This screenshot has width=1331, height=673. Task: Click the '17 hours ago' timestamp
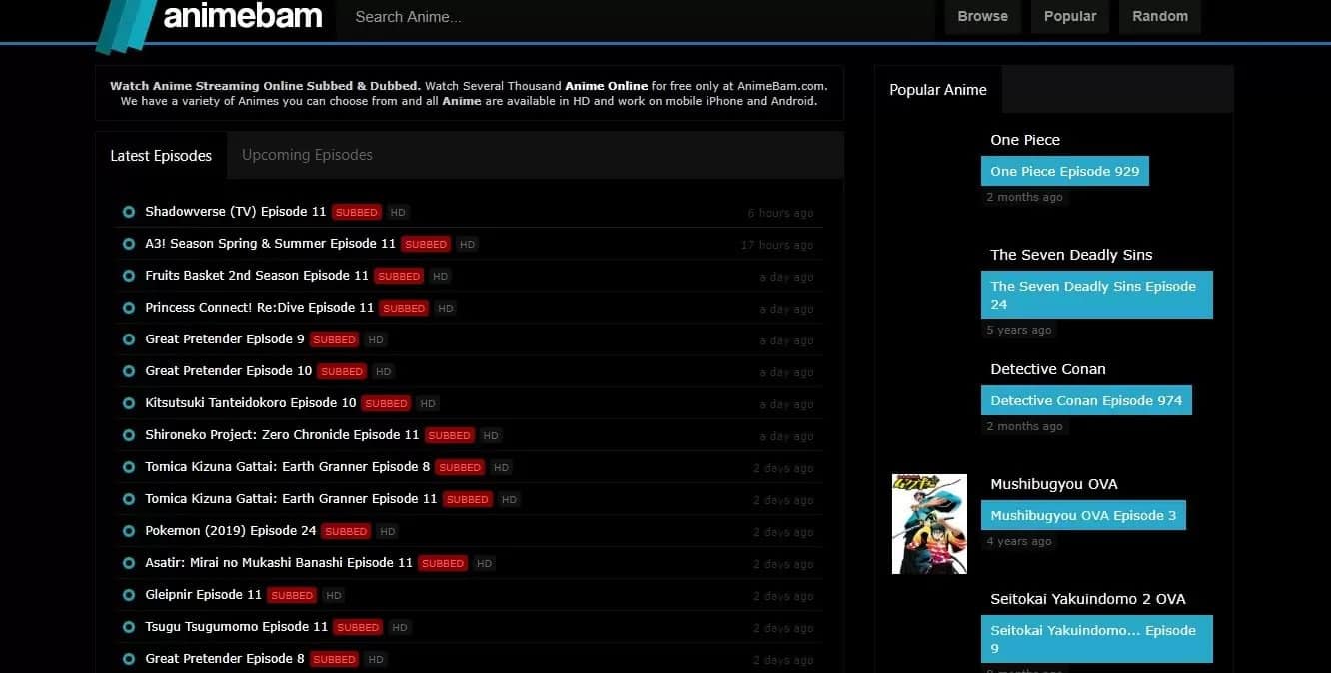pyautogui.click(x=777, y=245)
